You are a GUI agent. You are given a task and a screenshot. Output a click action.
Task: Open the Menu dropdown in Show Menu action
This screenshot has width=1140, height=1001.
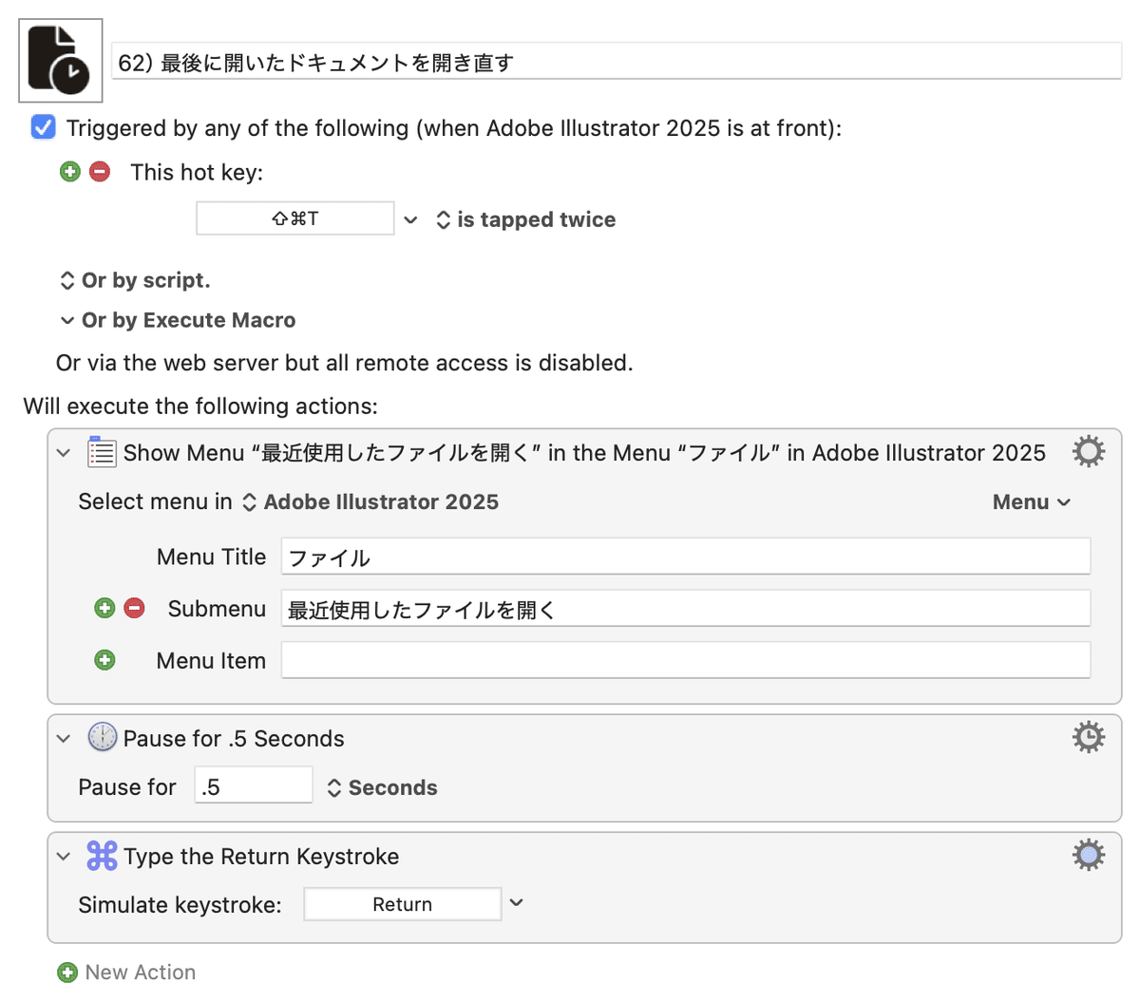1032,501
